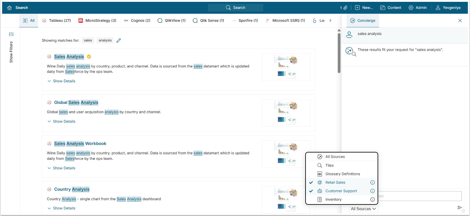
Task: Click the 'Showing matches for:' label
Action: [x=60, y=40]
